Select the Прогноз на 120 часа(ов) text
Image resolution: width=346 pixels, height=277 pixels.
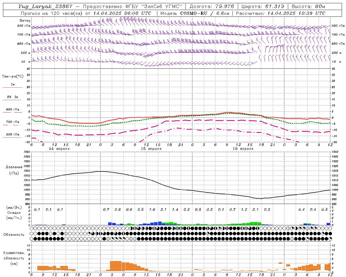pyautogui.click(x=52, y=13)
